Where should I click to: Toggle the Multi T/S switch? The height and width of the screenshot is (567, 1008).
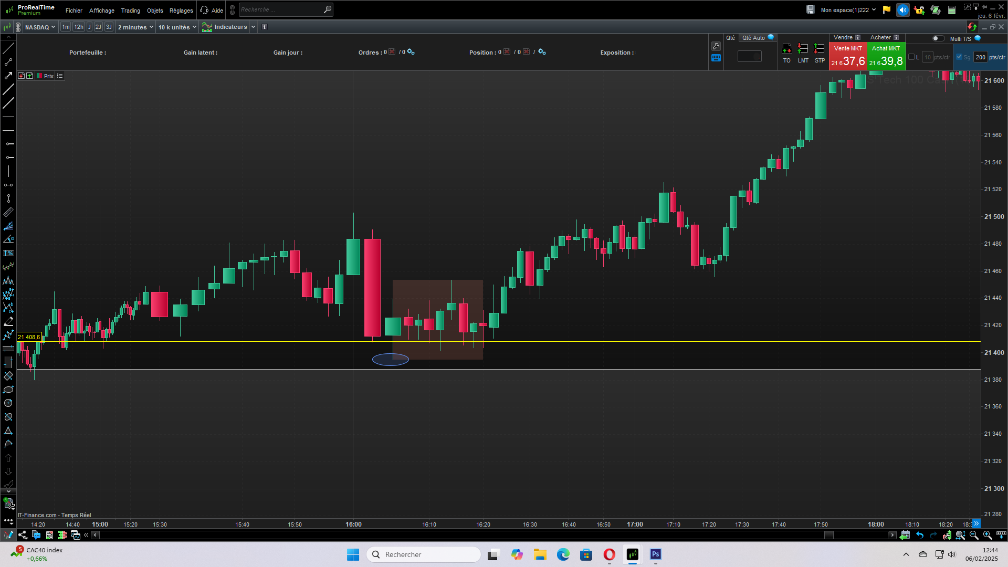click(938, 38)
